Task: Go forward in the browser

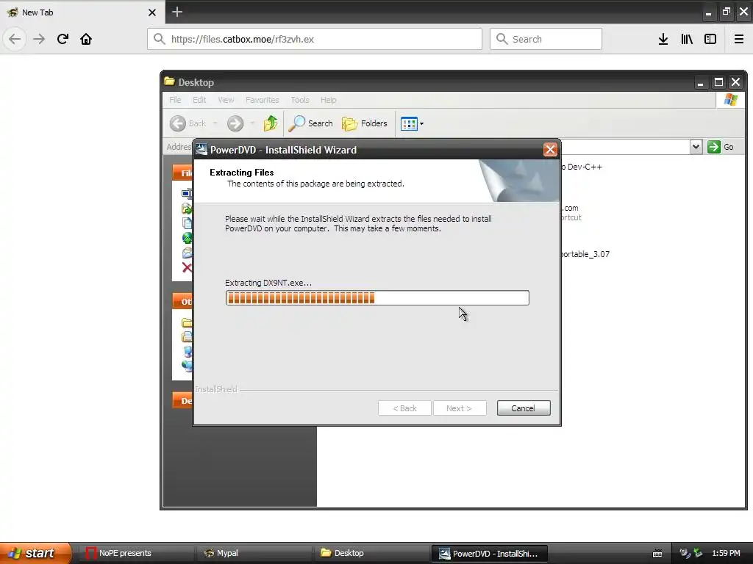Action: coord(39,39)
